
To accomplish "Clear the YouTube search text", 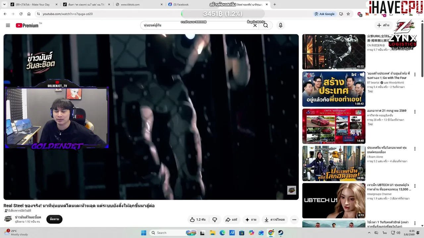I will [x=255, y=25].
